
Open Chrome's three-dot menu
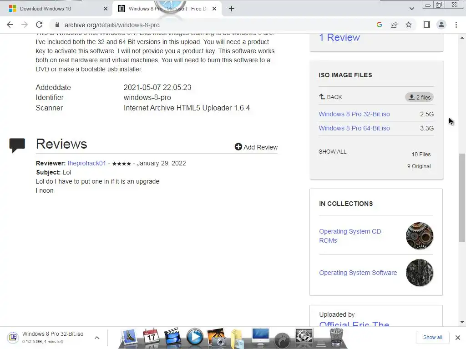click(456, 25)
